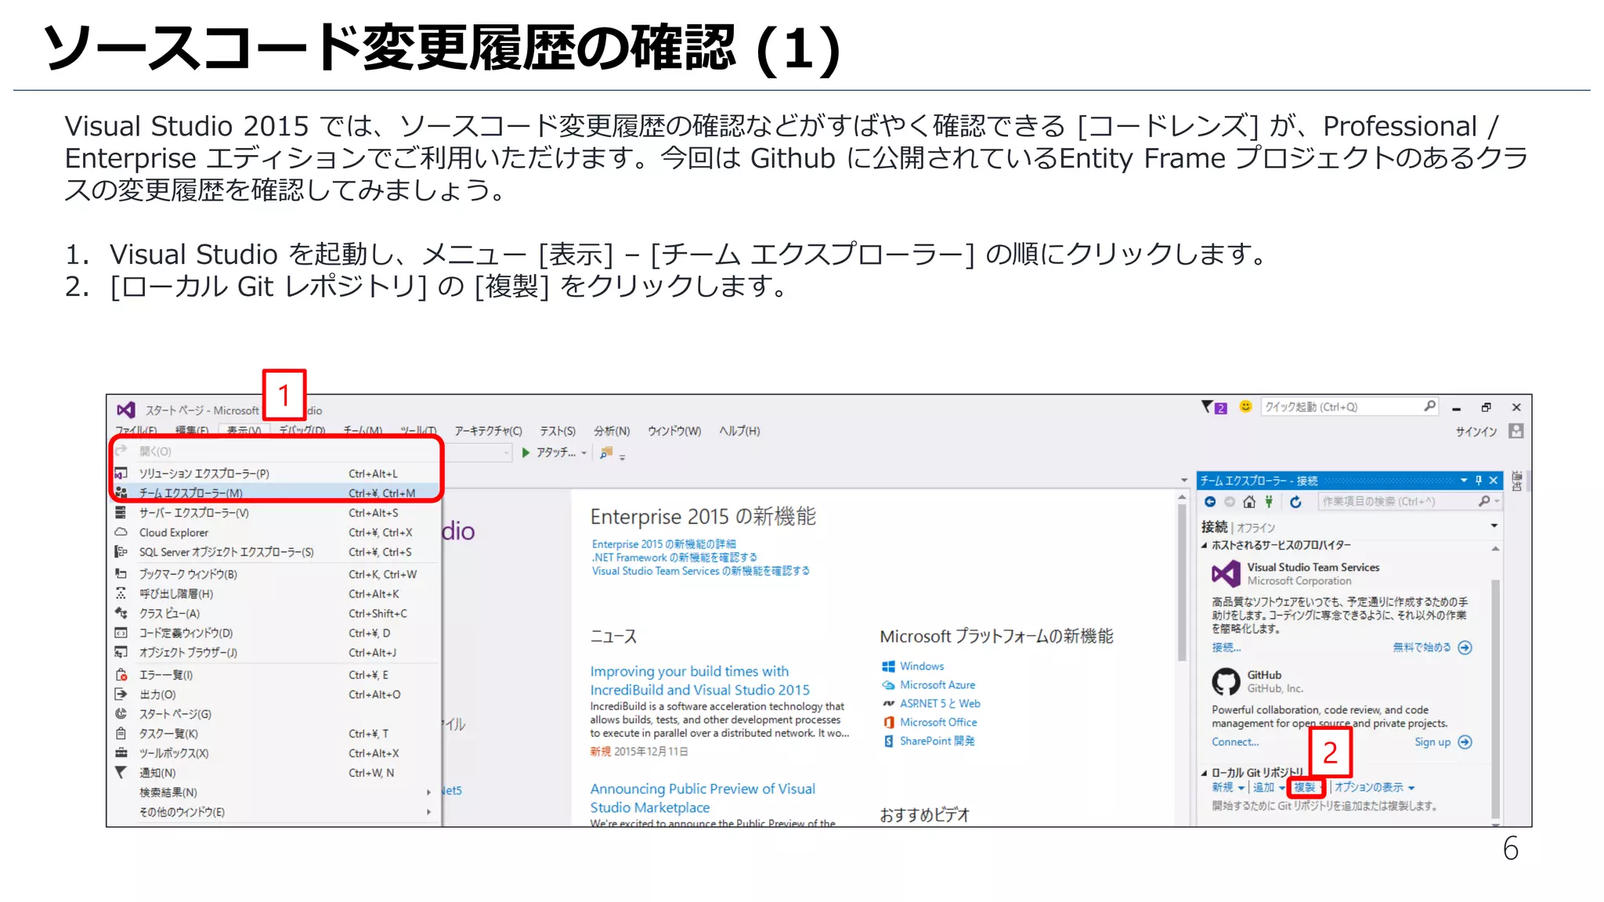Open Team Explorer window options dropdown

[1464, 481]
